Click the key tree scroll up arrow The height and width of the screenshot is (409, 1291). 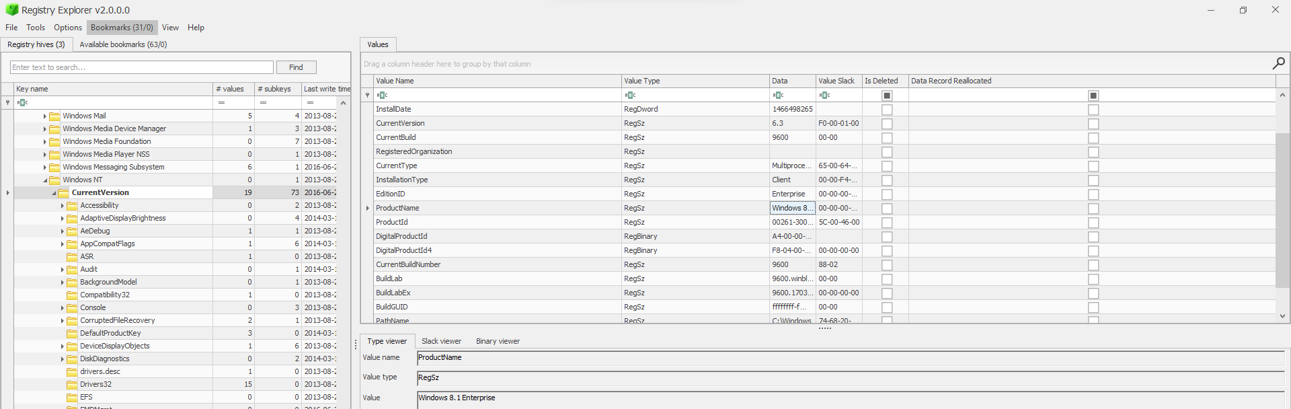[344, 103]
